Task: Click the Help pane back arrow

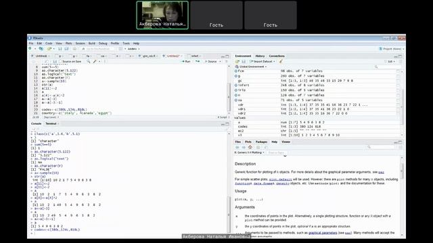Action: [237, 147]
